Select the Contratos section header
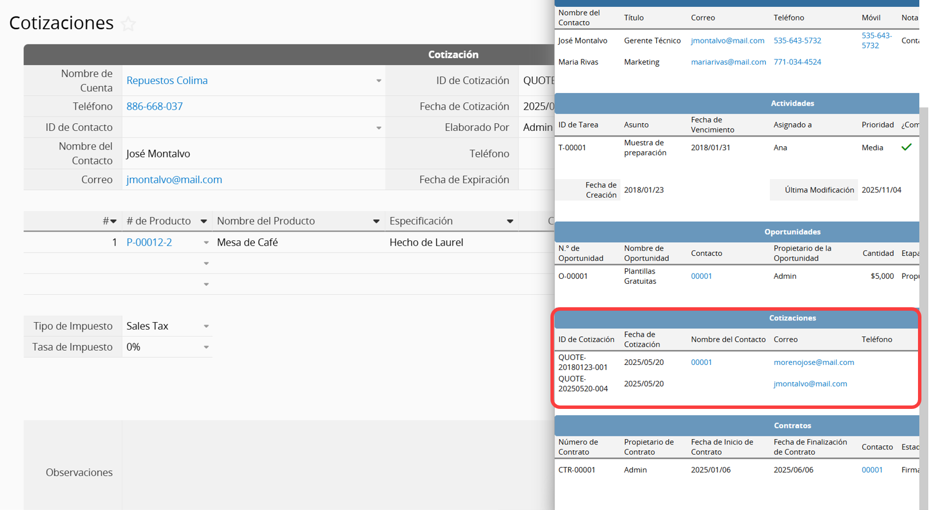The image size is (930, 510). (792, 425)
